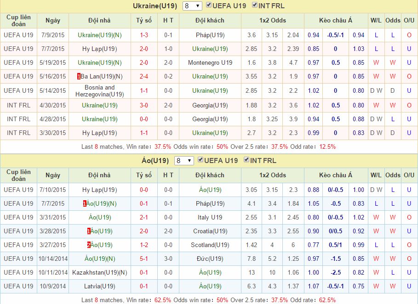
Task: Click the Áo(U19) section title
Action: pos(155,161)
